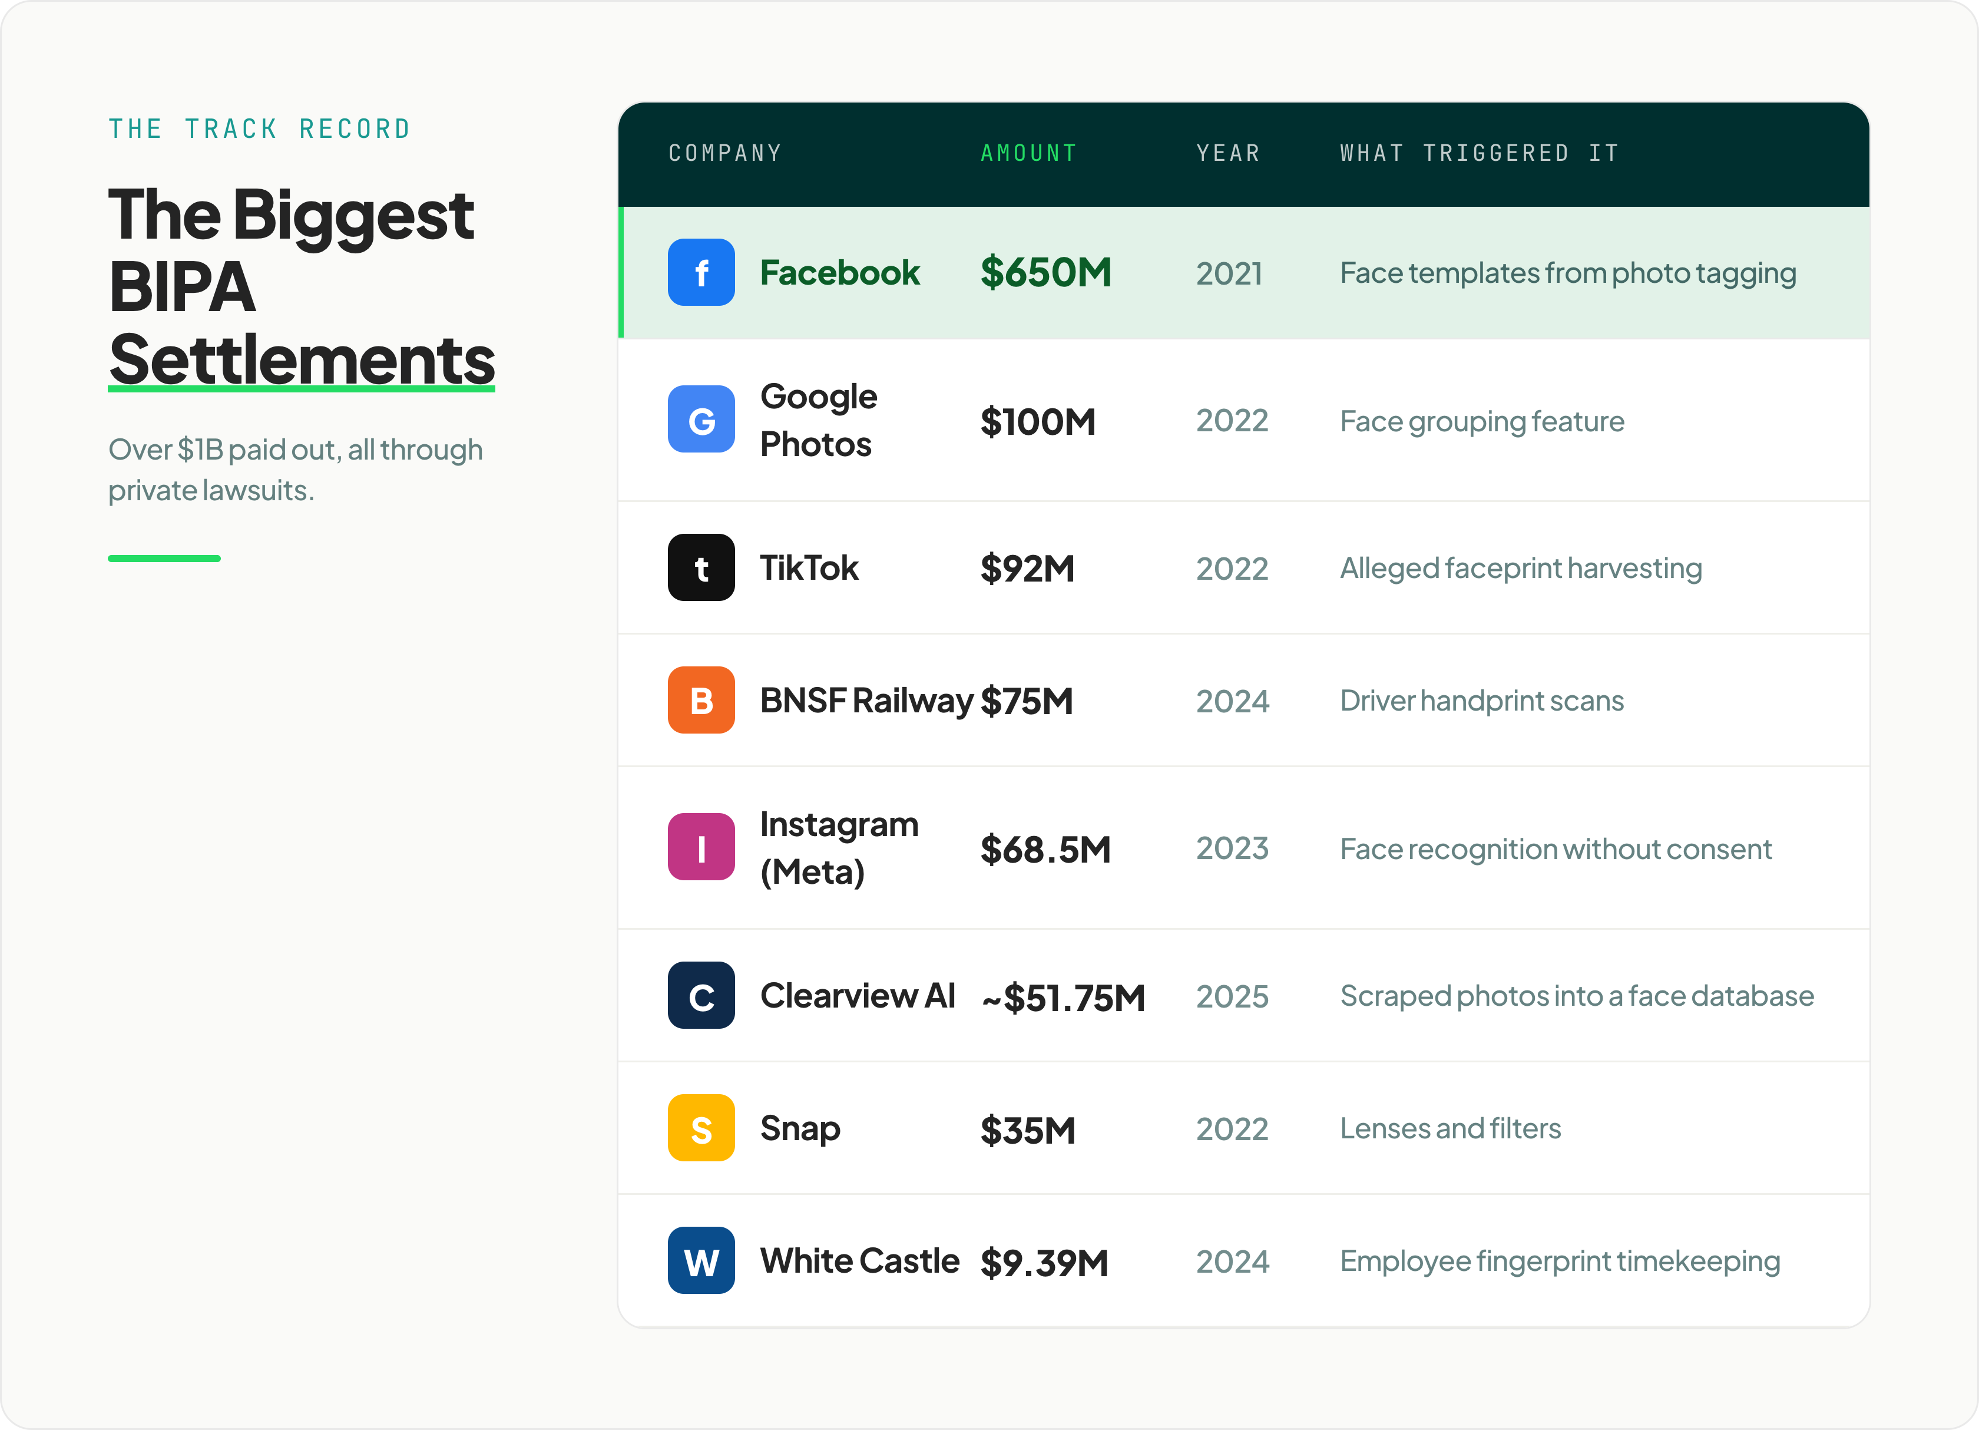Click the $650M settlement amount
The image size is (1979, 1430).
pos(1045,272)
